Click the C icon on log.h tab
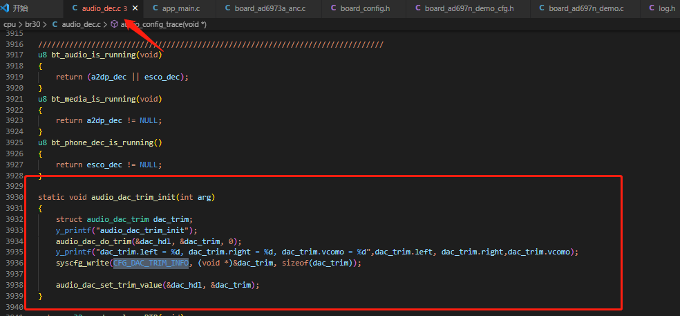Image resolution: width=680 pixels, height=316 pixels. pos(652,8)
